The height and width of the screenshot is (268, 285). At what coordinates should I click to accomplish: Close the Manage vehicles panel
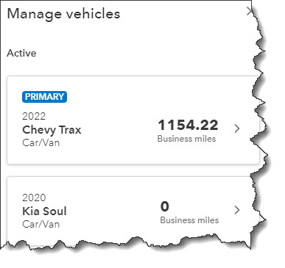249,11
